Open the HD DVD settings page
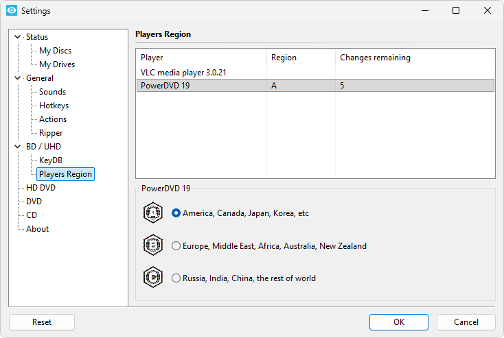The width and height of the screenshot is (504, 338). tap(41, 188)
